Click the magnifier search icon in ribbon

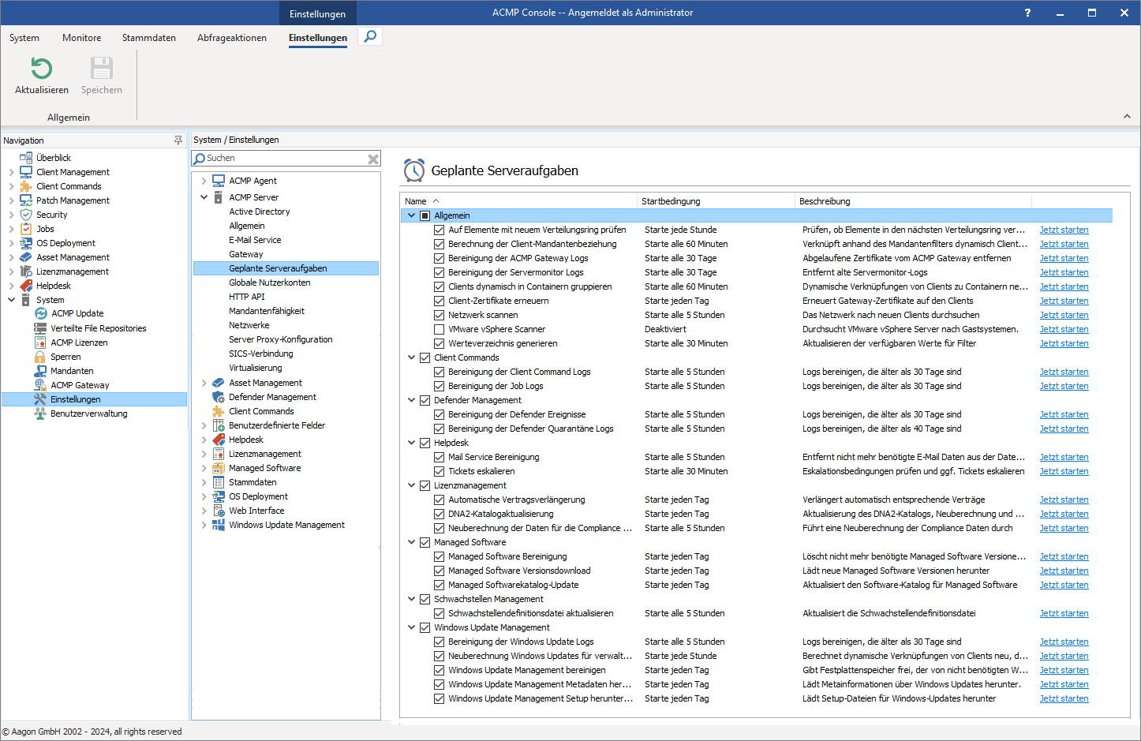point(370,36)
